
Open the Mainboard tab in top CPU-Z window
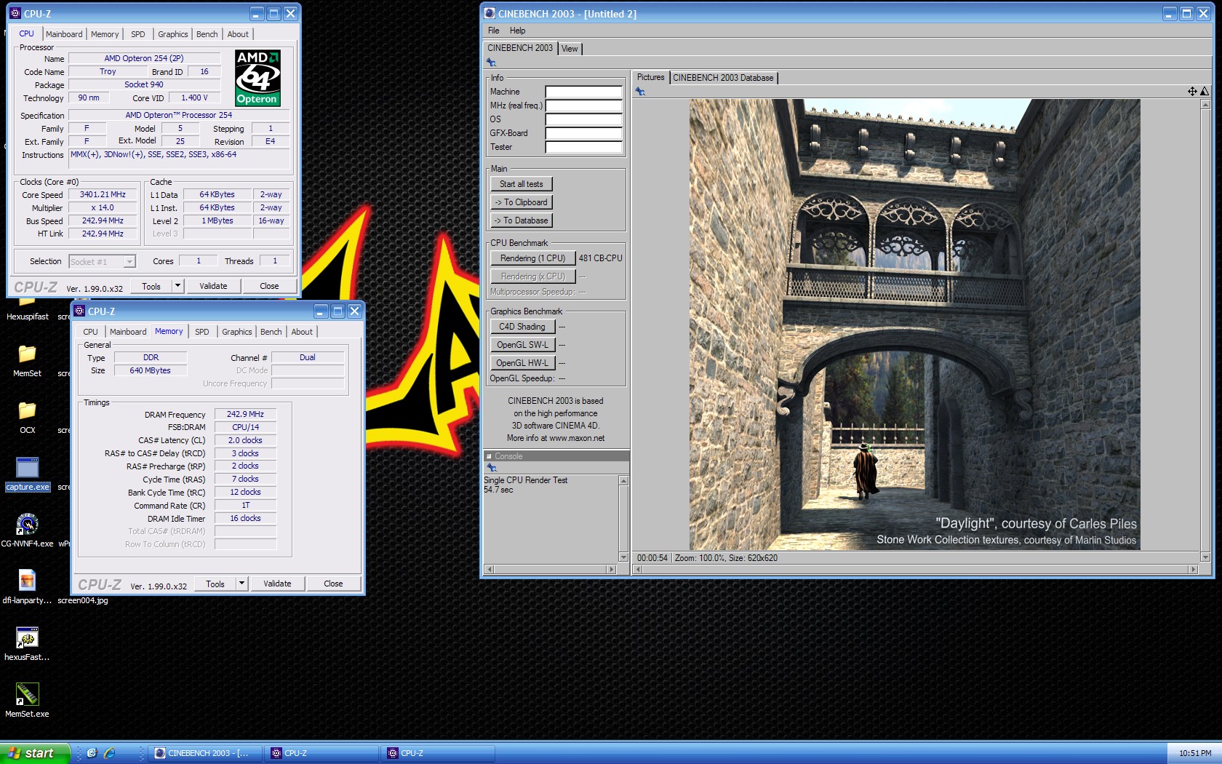(x=64, y=34)
